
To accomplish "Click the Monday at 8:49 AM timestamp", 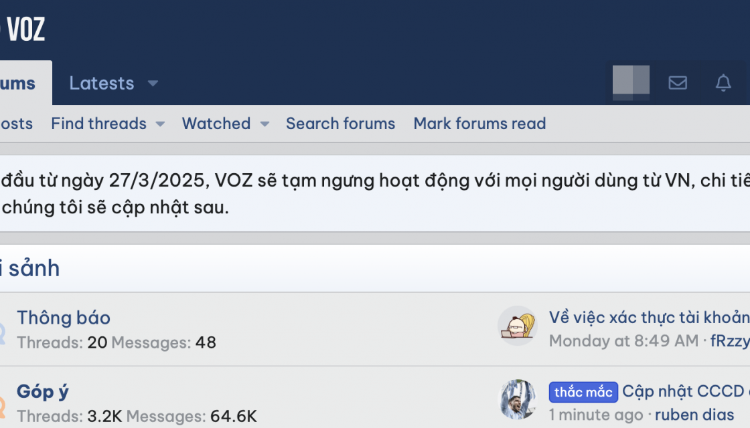I will (x=623, y=340).
